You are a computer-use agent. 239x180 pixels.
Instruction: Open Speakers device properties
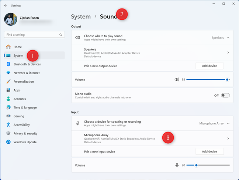click(228, 53)
